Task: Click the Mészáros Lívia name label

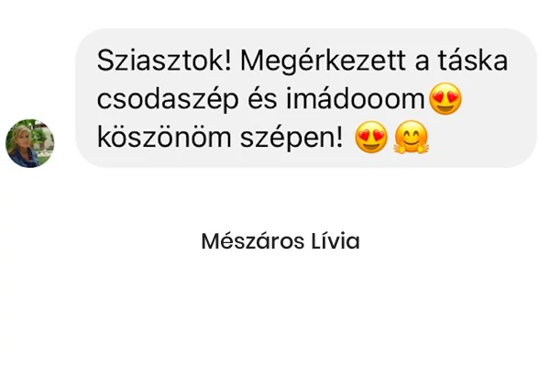Action: tap(280, 241)
